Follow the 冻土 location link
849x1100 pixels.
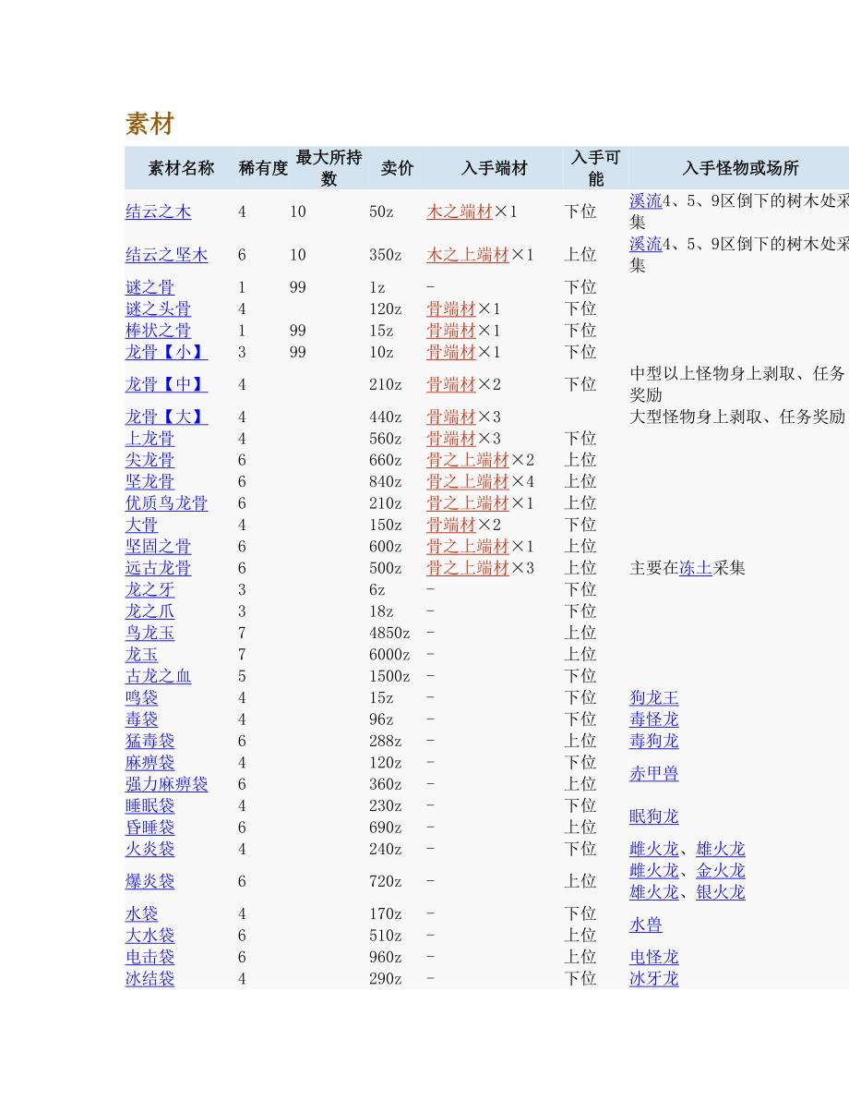tap(695, 568)
